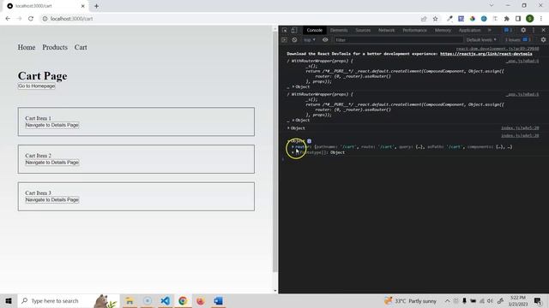Click the taskbar search box
The height and width of the screenshot is (308, 549).
[x=68, y=300]
